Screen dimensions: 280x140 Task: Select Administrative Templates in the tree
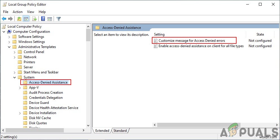tap(37, 47)
